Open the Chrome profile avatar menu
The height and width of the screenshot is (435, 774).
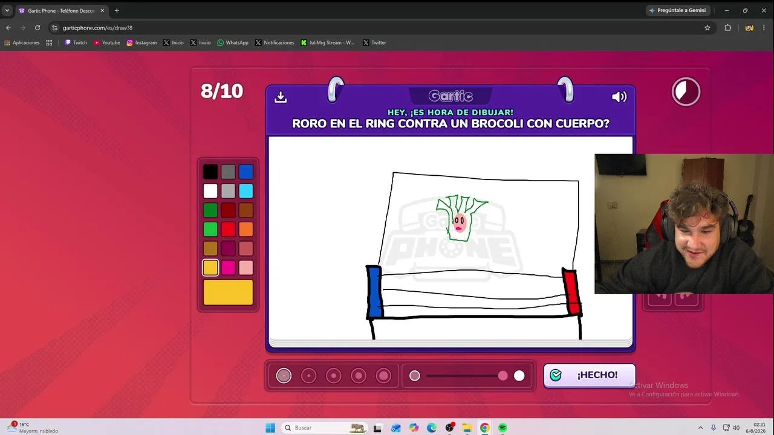tap(749, 28)
